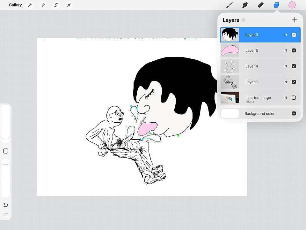Open blend mode N for Layer 1
Image resolution: width=306 pixels, height=230 pixels.
[286, 82]
